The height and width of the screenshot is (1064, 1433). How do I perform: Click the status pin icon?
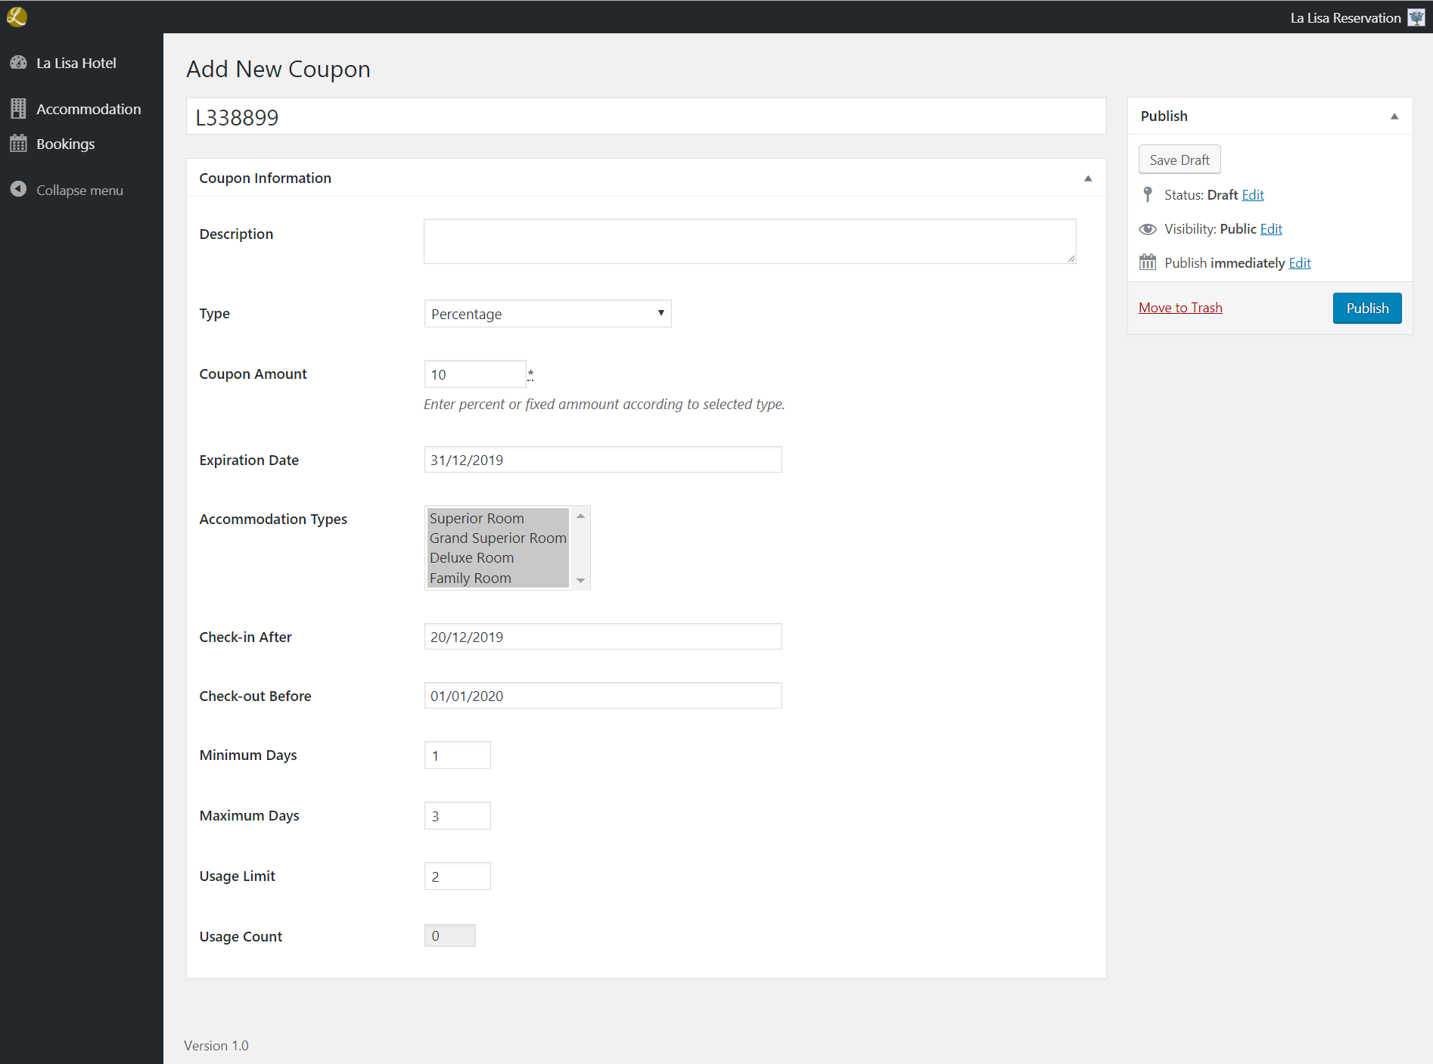pyautogui.click(x=1148, y=194)
